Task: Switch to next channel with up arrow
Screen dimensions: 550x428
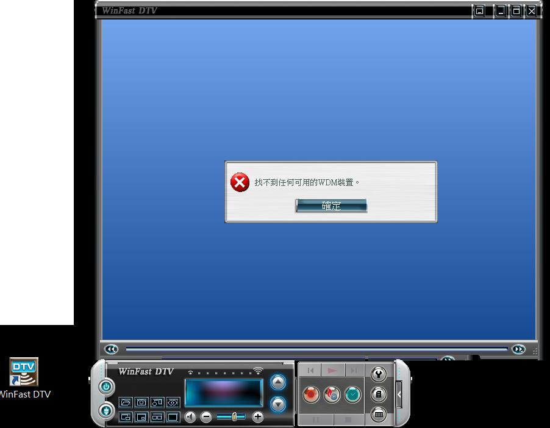Action: (x=278, y=382)
